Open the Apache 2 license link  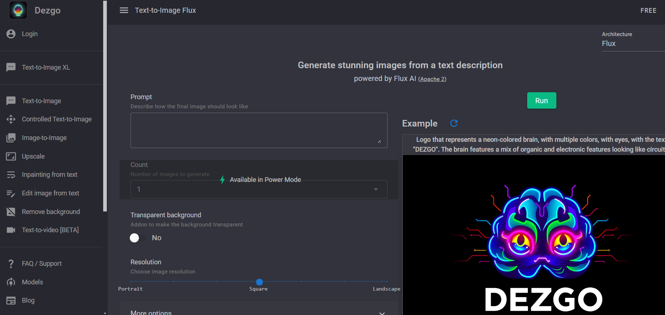point(432,79)
